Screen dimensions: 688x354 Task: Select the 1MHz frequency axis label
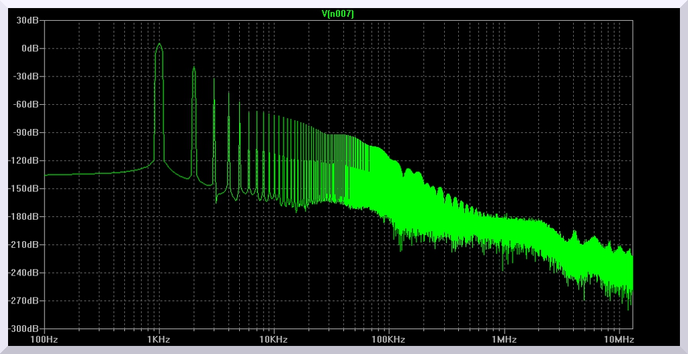coord(504,340)
